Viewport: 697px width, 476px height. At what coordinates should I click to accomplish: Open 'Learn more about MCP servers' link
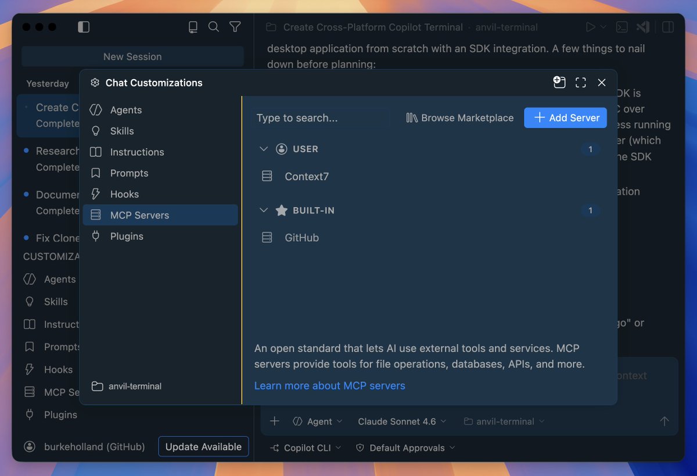(x=329, y=385)
